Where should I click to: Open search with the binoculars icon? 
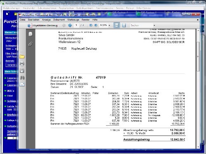point(22,78)
